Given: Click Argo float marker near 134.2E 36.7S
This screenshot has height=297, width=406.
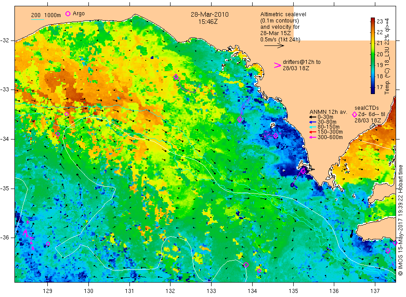Looking at the screenshot, I should (259, 270).
